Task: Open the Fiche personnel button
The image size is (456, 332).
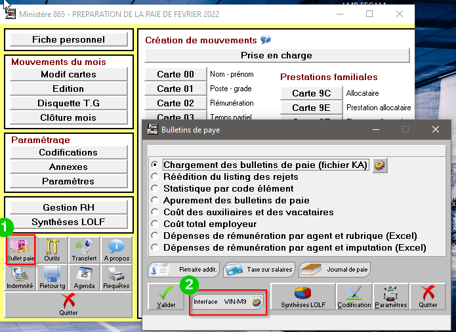Action: click(x=69, y=40)
